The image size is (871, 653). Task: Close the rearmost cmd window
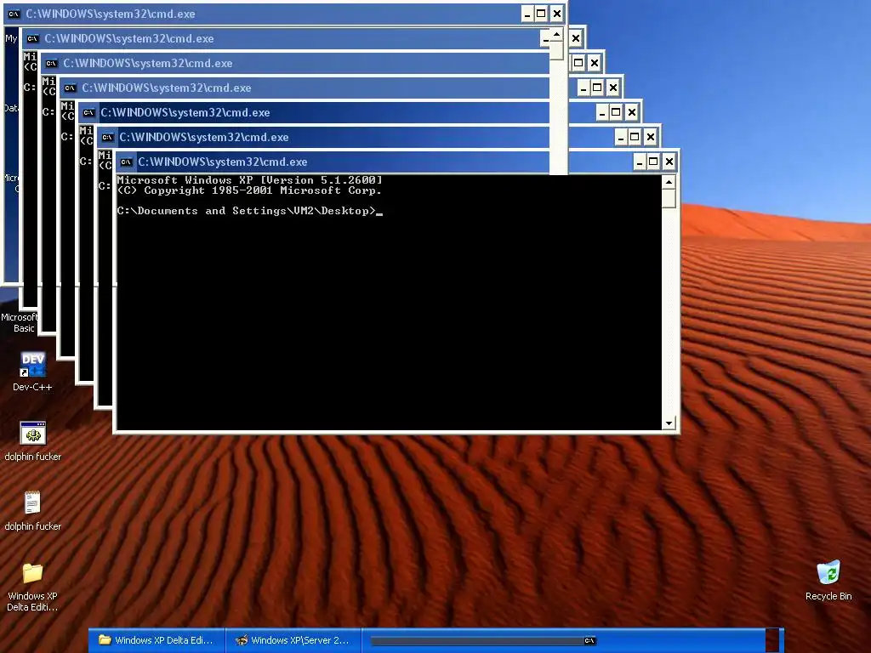[x=556, y=14]
